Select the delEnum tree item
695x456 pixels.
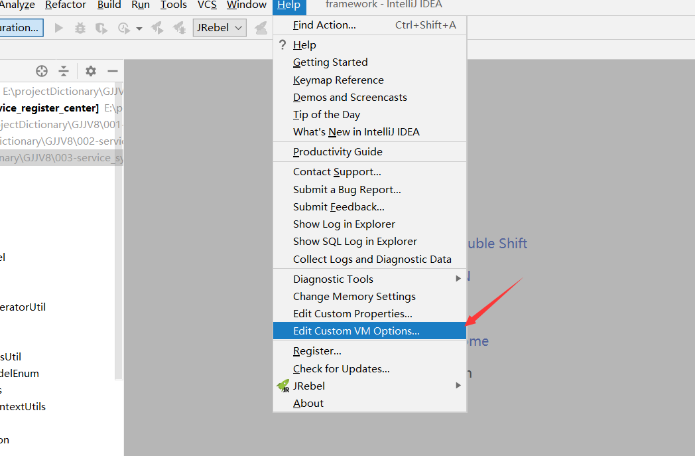(x=19, y=374)
